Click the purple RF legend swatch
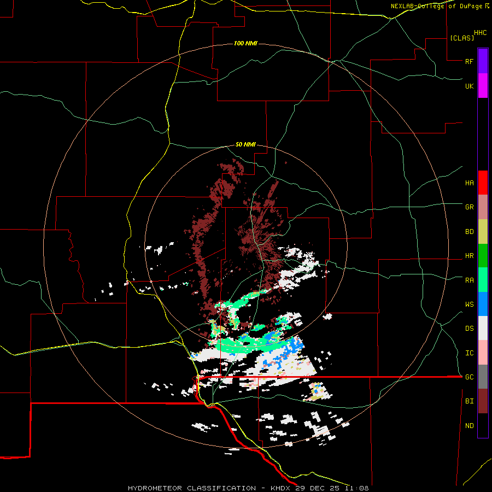 coord(483,61)
